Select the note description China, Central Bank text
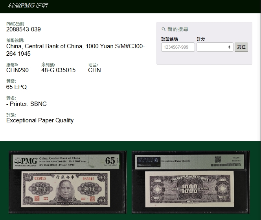 tap(75, 50)
